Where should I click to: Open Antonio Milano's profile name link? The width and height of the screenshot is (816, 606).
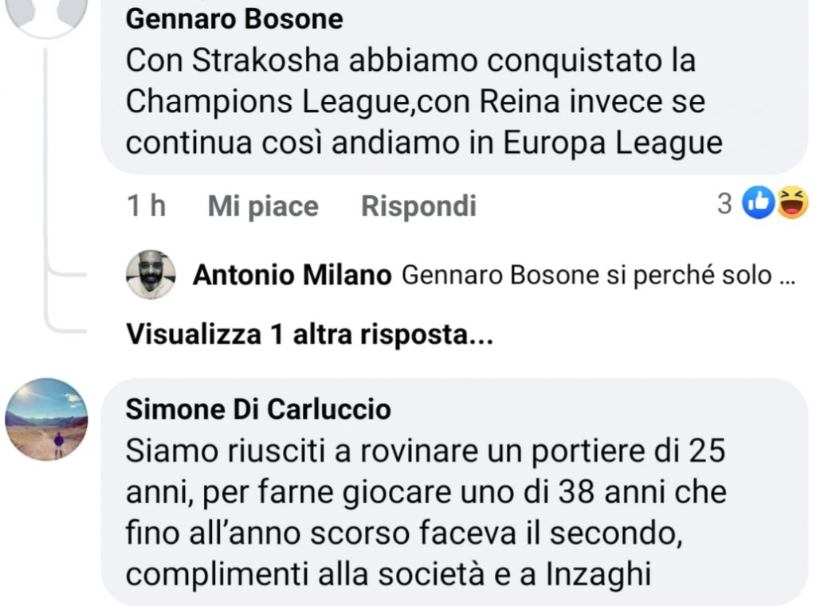click(x=292, y=276)
